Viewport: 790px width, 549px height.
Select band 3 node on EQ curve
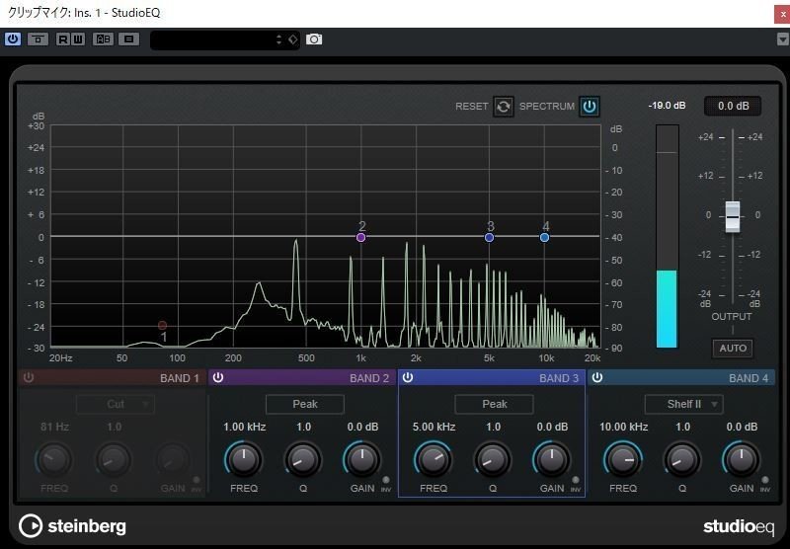pyautogui.click(x=489, y=237)
